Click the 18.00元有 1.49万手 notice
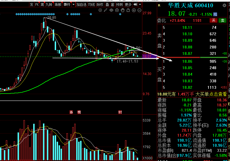This screenshot has height=161, width=230. 176,94
